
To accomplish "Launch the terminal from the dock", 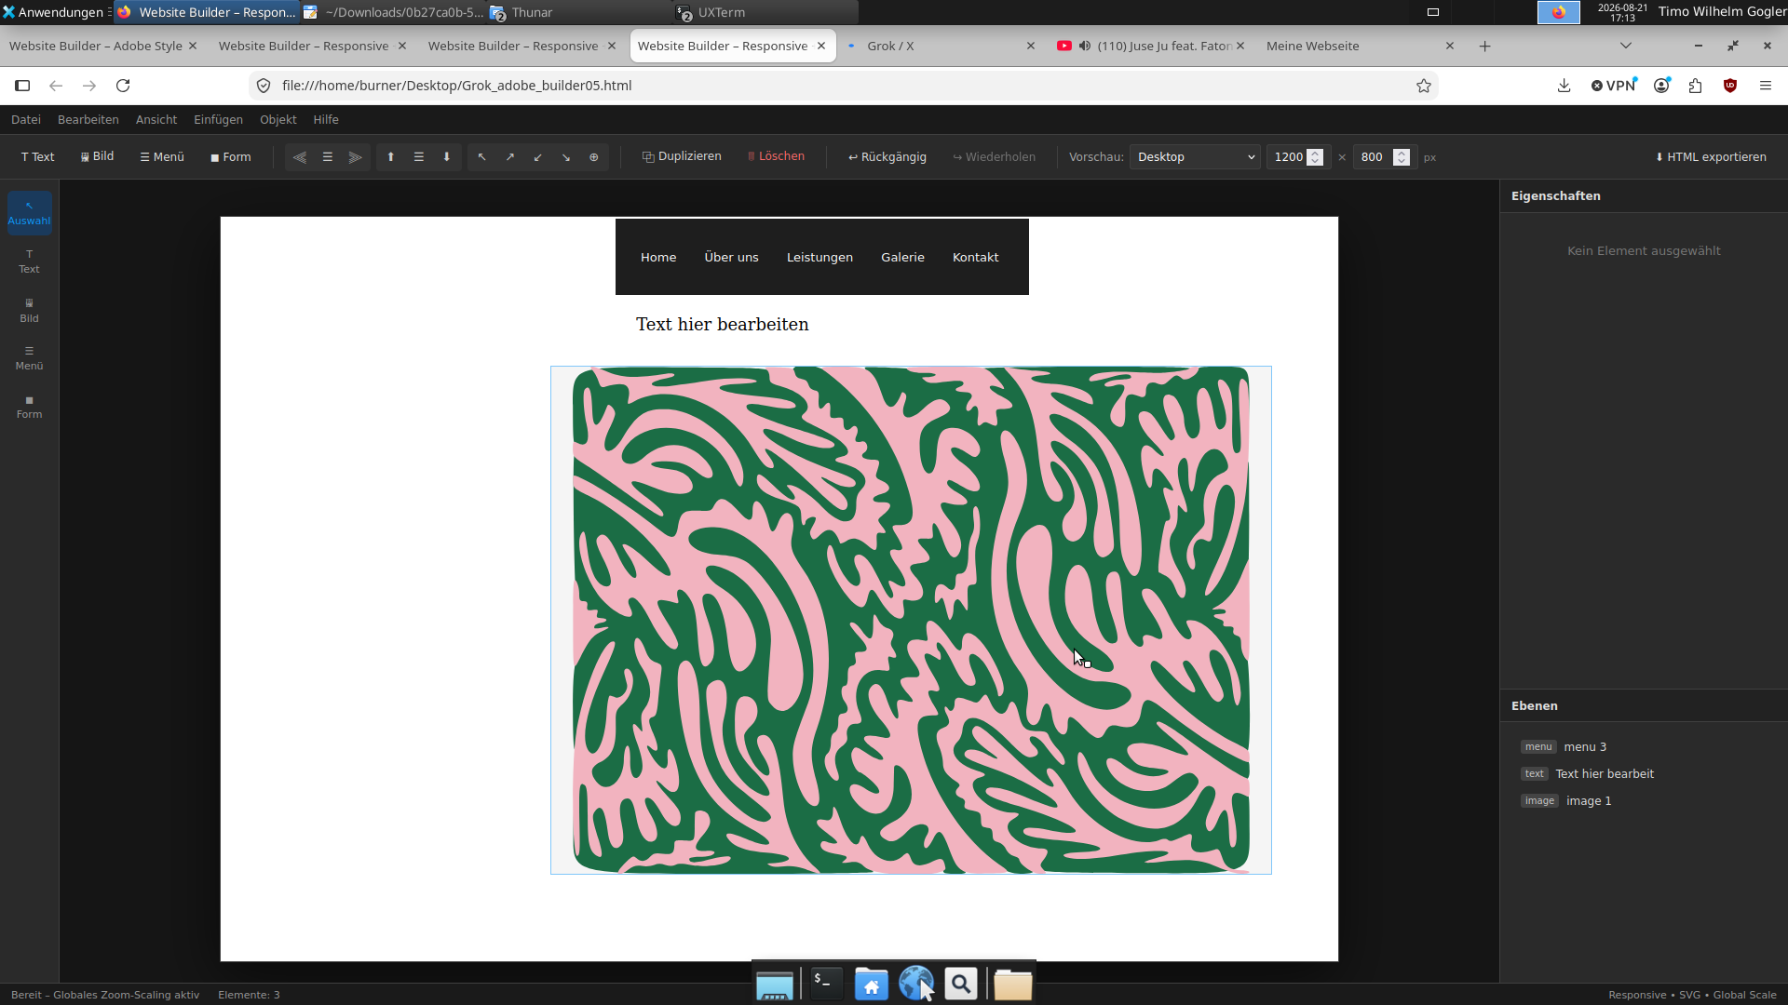I will click(826, 983).
